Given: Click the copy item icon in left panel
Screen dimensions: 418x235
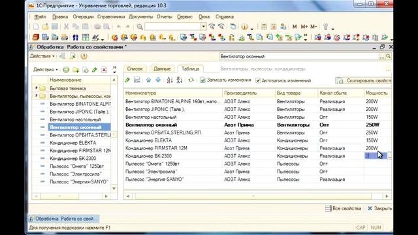Looking at the screenshot, I should 86,70.
